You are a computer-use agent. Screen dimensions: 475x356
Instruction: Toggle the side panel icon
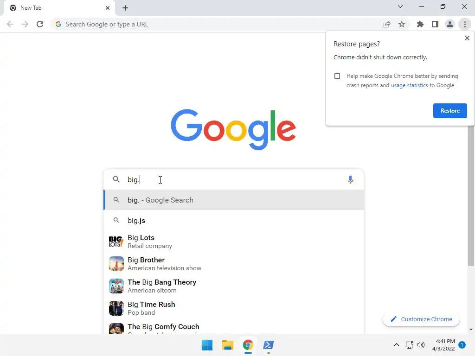point(435,24)
